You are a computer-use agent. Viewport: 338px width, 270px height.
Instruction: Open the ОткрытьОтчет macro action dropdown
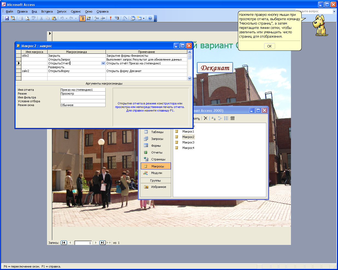click(x=103, y=63)
